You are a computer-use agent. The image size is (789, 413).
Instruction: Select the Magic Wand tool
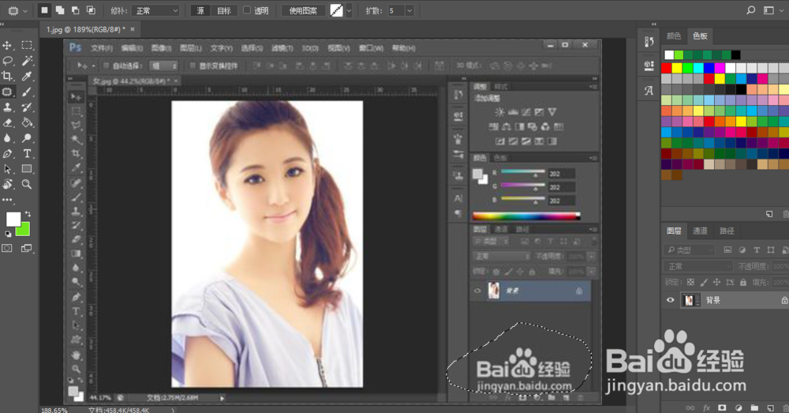point(27,61)
